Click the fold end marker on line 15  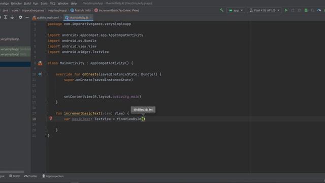pyautogui.click(x=46, y=102)
